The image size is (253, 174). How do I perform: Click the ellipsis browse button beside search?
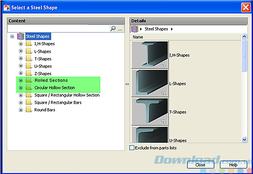tap(120, 29)
